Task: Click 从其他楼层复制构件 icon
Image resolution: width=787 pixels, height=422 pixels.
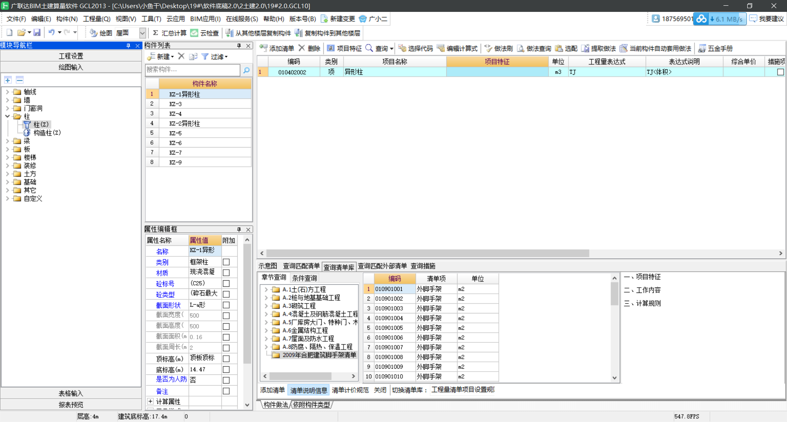Action: [230, 33]
